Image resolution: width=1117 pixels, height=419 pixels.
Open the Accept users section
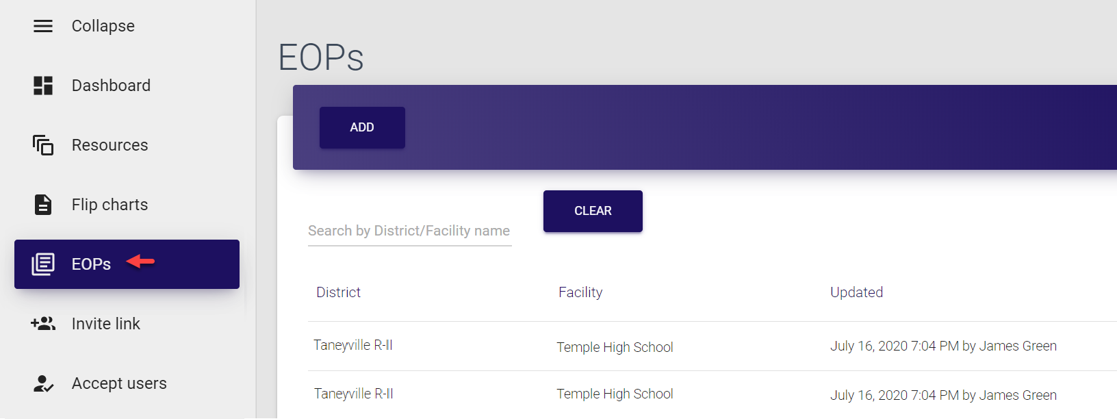coord(119,383)
